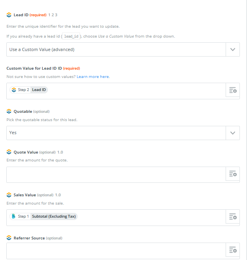
Task: Click inside the empty Referrer Source input
Action: [116, 251]
